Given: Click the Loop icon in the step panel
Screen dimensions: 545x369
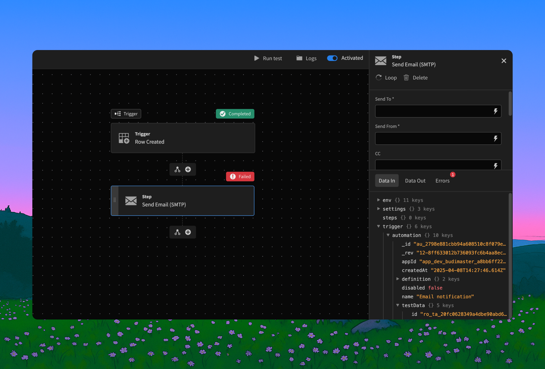Looking at the screenshot, I should [x=379, y=78].
